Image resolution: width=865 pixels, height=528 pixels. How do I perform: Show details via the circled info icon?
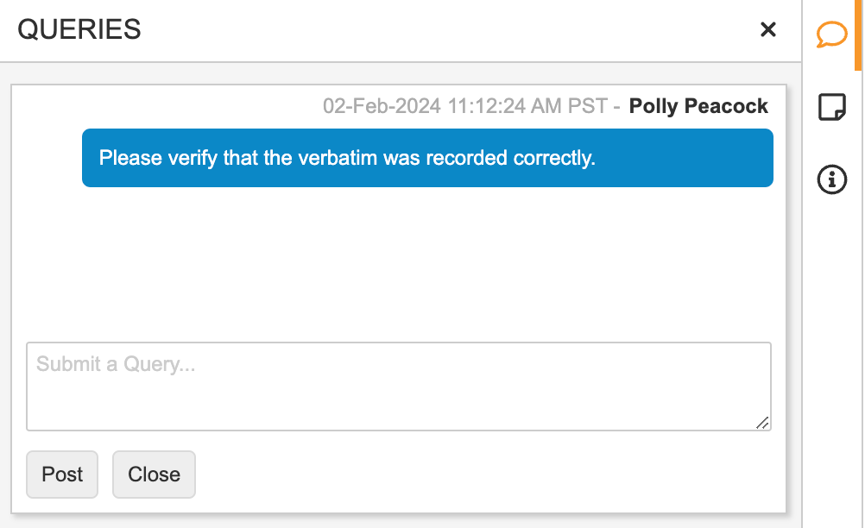tap(831, 179)
